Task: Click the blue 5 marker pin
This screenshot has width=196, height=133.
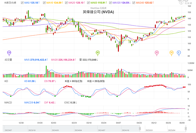Action: (179, 53)
